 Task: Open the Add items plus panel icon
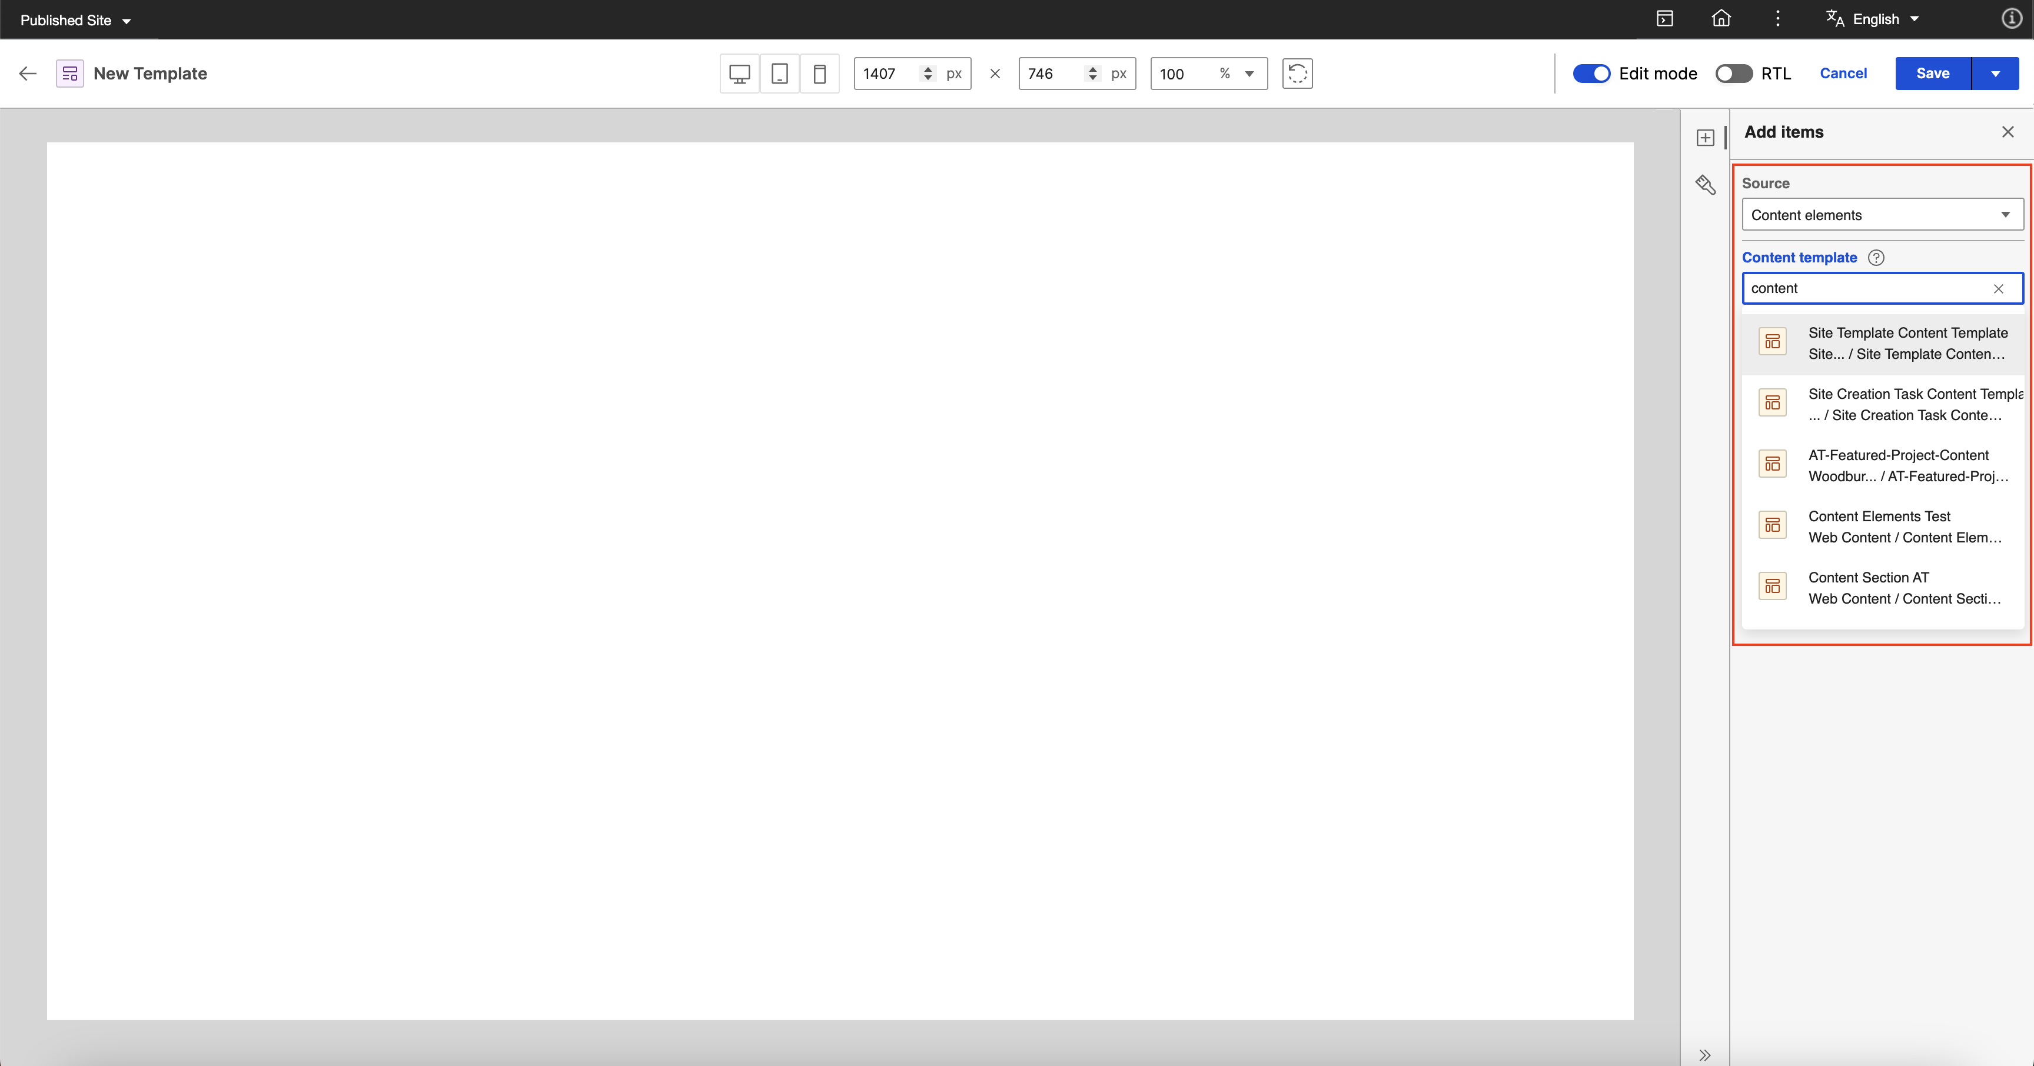[x=1706, y=138]
